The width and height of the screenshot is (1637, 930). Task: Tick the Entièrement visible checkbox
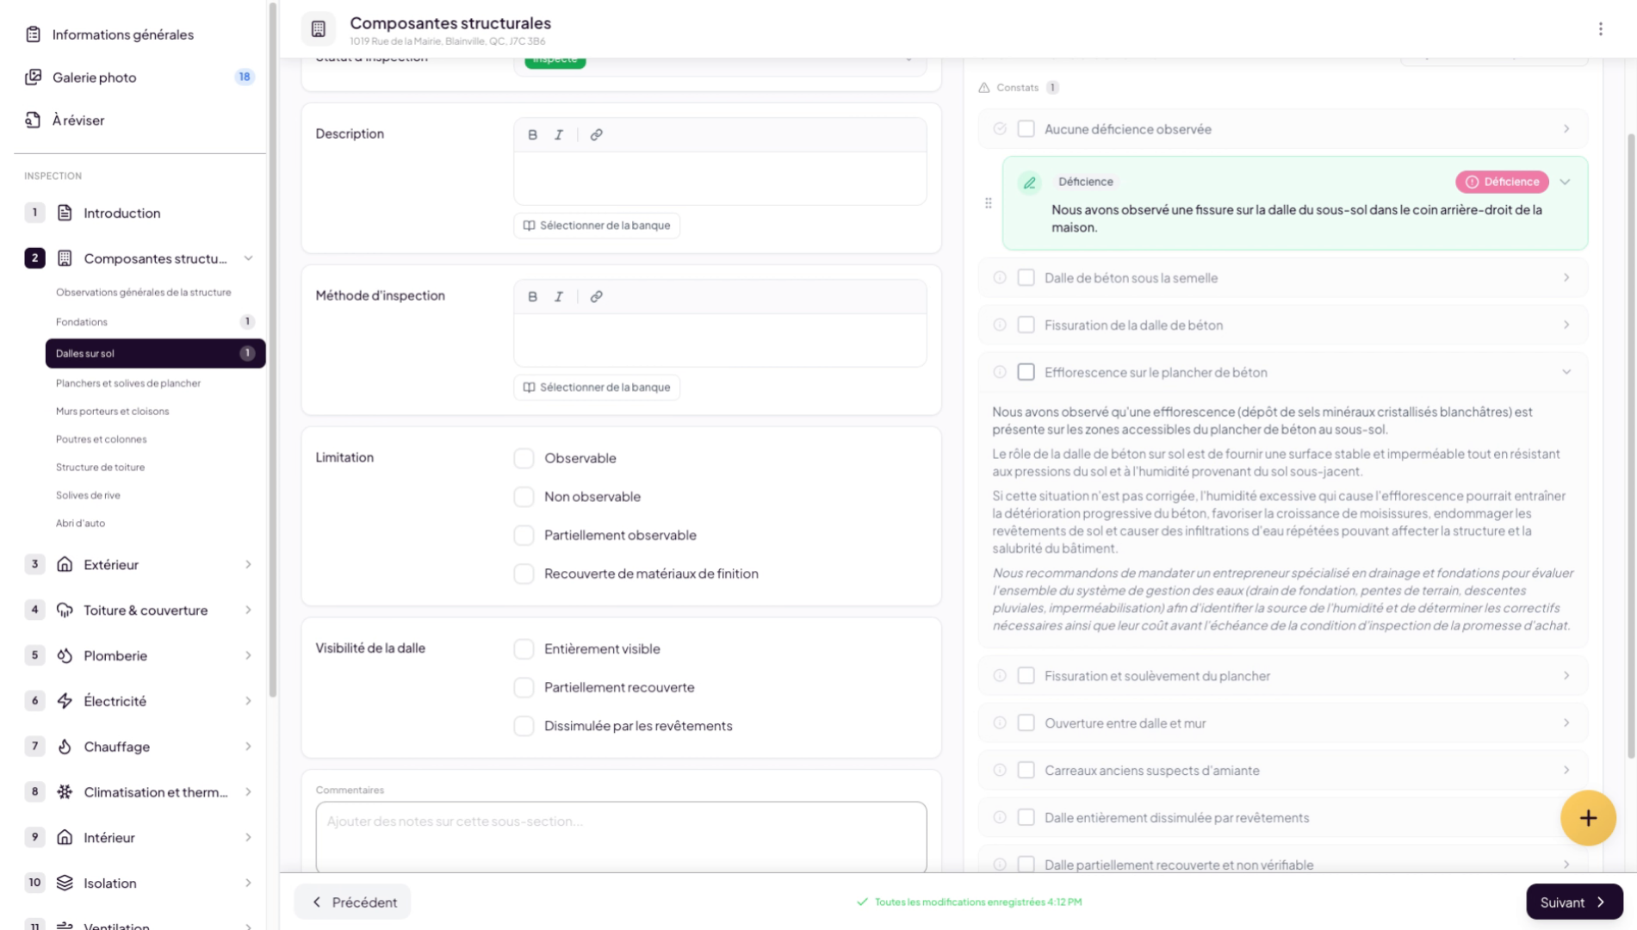(524, 649)
